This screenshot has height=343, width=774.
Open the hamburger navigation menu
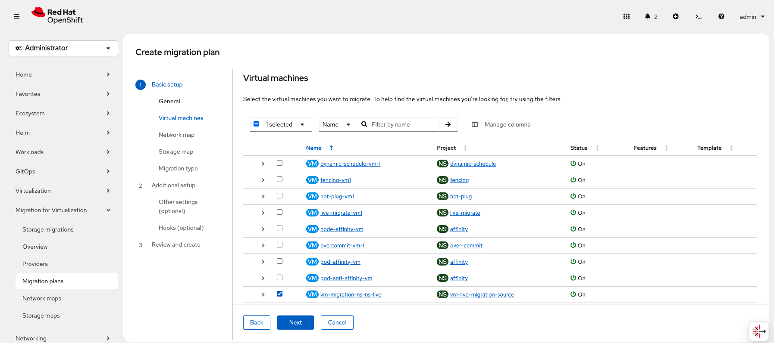17,16
